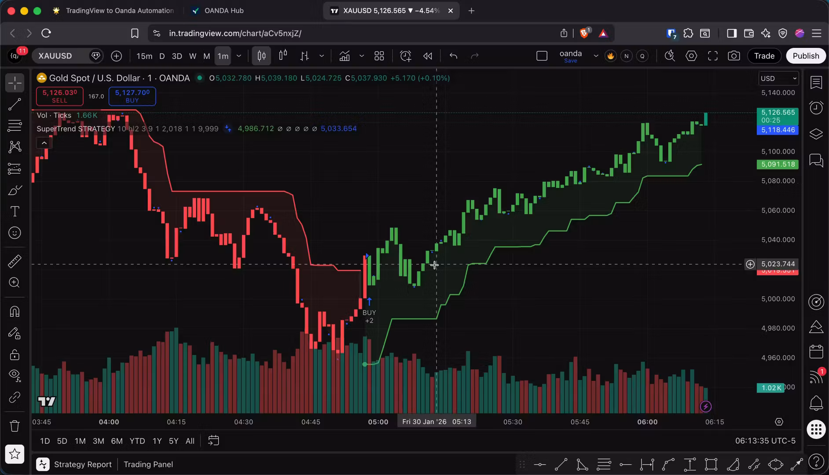The width and height of the screenshot is (829, 475).
Task: Select the text annotation tool
Action: point(15,212)
